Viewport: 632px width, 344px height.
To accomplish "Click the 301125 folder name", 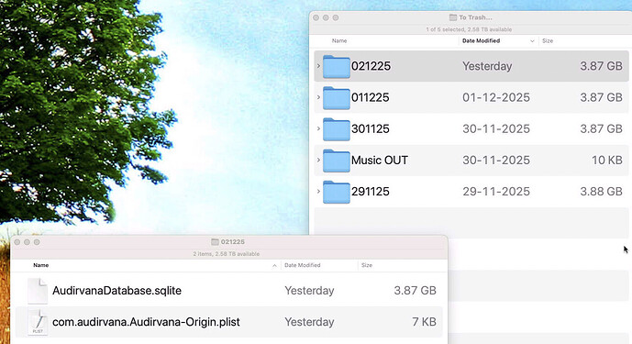I will tap(371, 129).
